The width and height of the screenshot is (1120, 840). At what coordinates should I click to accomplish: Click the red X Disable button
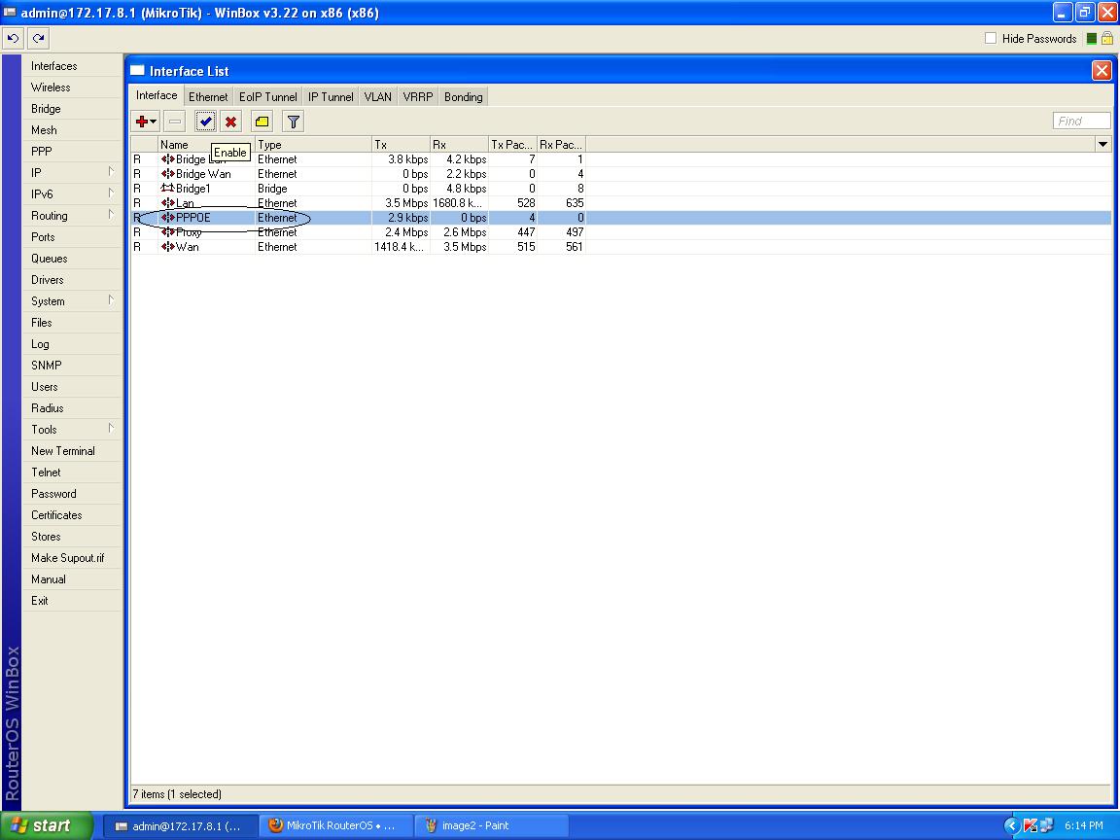coord(230,122)
